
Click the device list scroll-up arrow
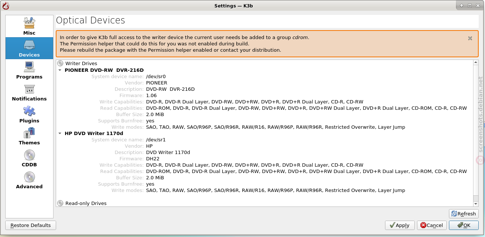tap(476, 63)
